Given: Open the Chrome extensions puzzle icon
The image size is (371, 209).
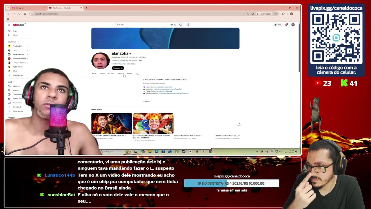Looking at the screenshot, I should (x=283, y=14).
